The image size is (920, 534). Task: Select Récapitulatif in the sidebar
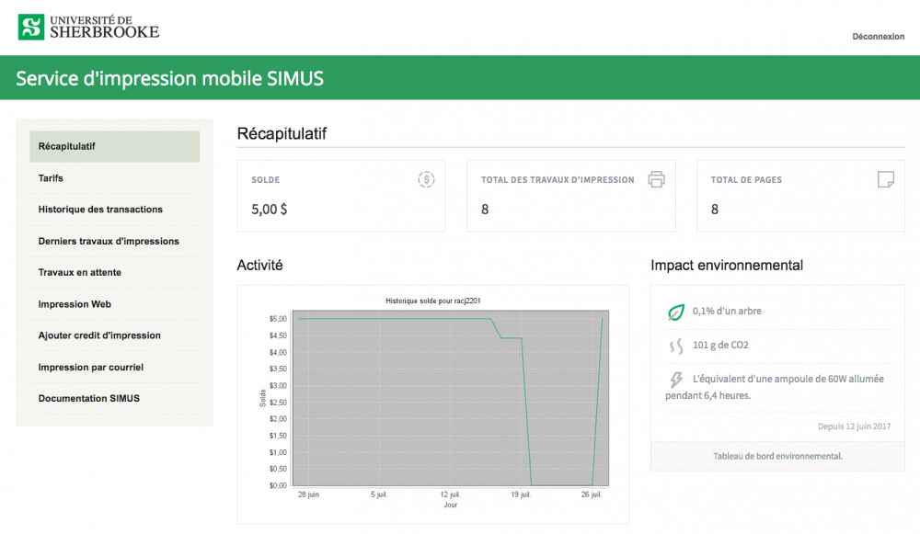point(114,146)
